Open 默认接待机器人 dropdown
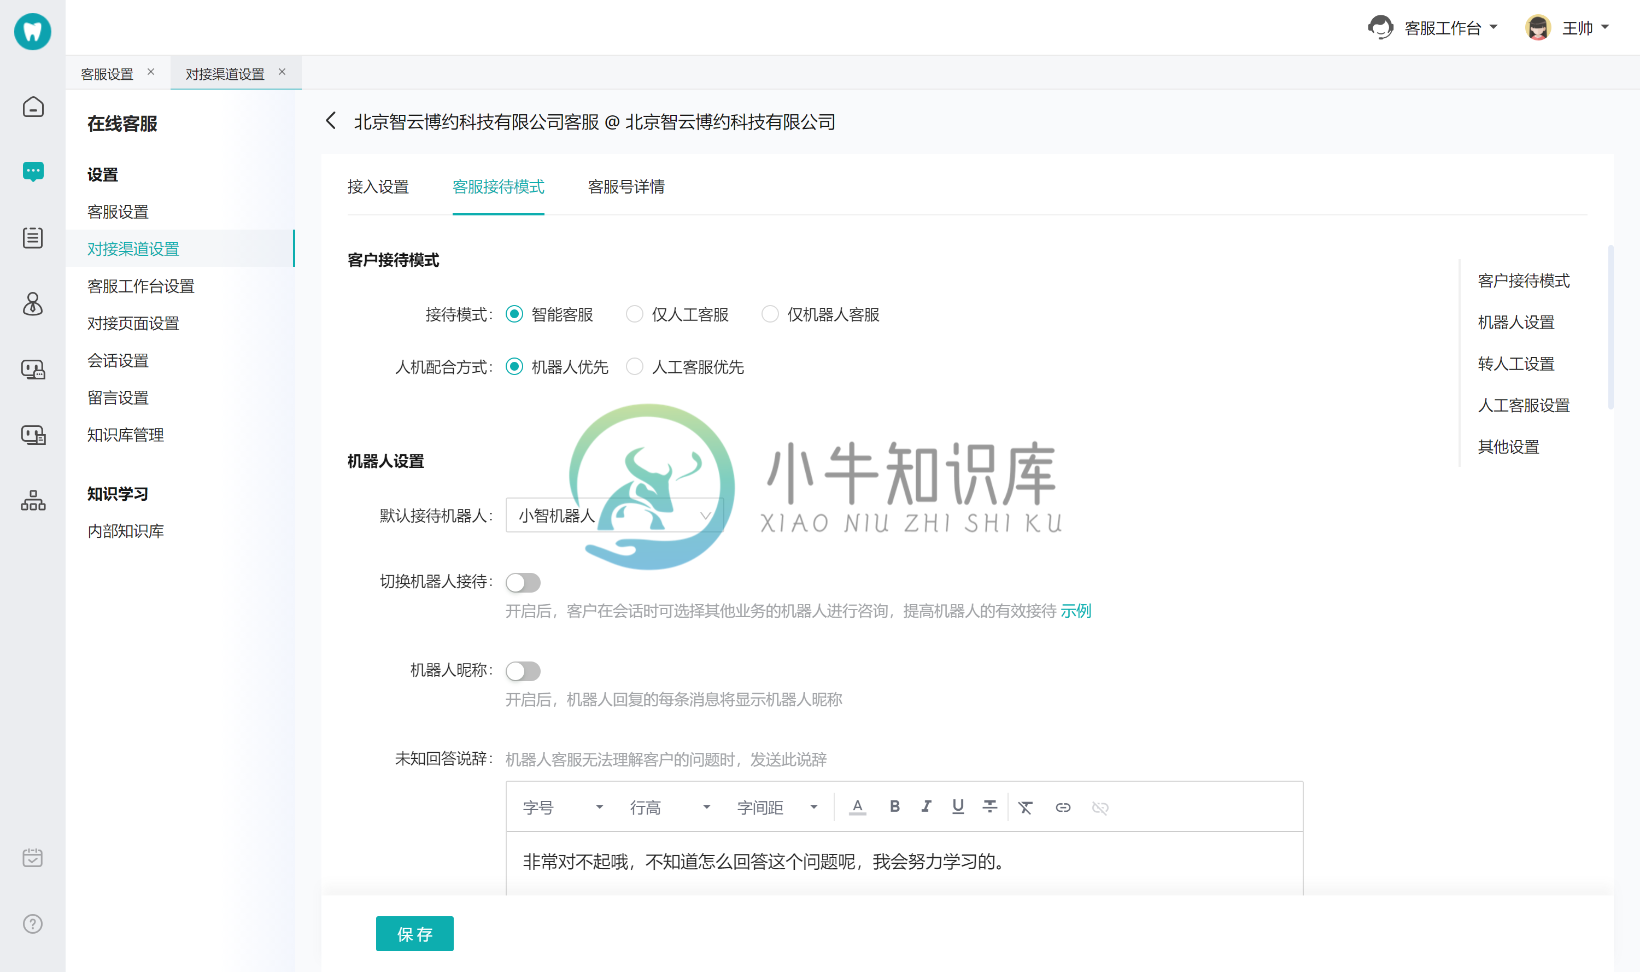This screenshot has height=972, width=1640. (614, 516)
